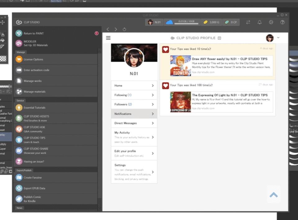Go forward with the browser forward arrow
Screen dimensions: 298x220
coord(116,29)
